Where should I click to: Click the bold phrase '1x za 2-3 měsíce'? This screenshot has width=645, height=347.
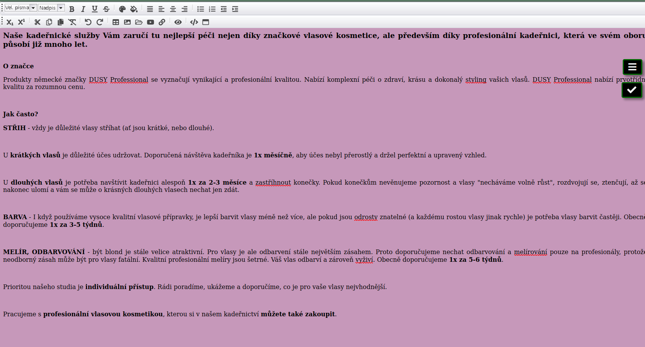point(217,182)
